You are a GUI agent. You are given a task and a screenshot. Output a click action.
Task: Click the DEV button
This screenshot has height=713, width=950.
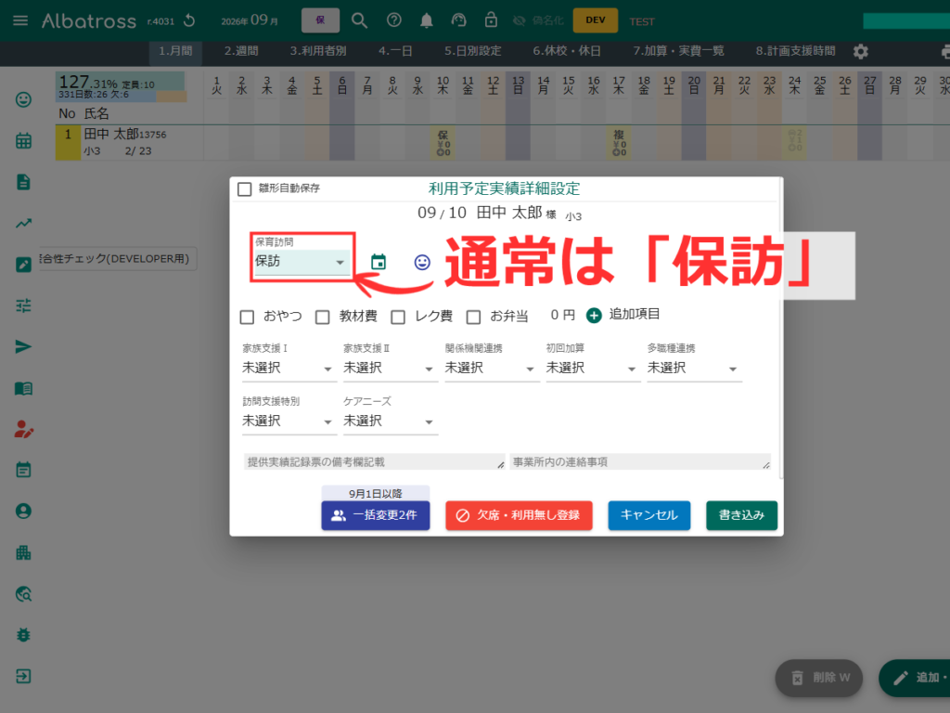point(595,20)
